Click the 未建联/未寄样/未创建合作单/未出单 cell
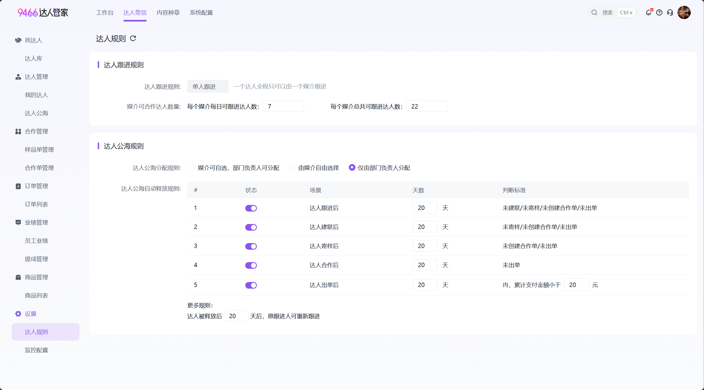704x390 pixels. 550,208
